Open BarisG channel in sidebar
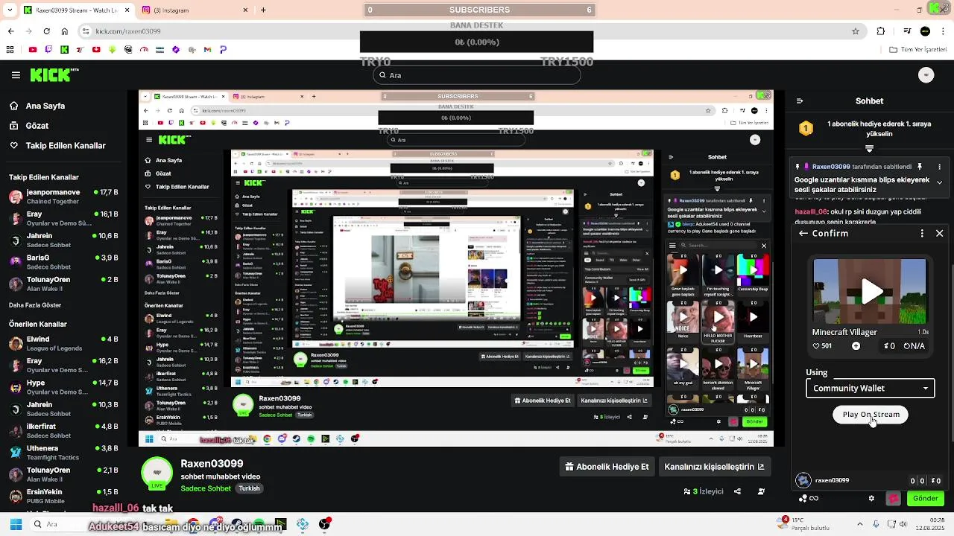 pyautogui.click(x=63, y=262)
